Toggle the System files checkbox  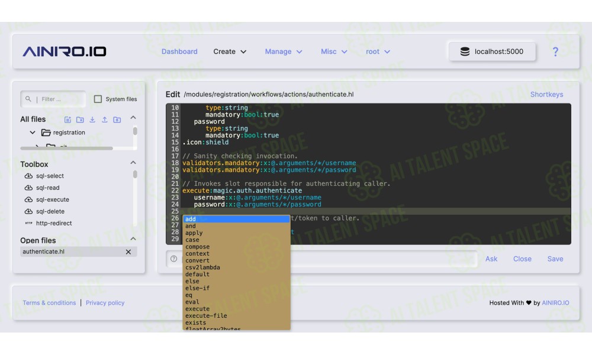(98, 99)
